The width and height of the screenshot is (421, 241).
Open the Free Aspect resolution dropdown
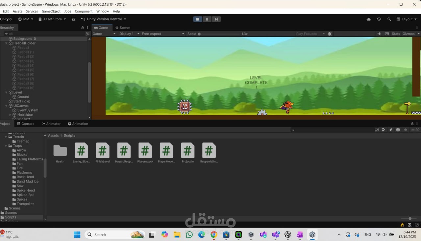pos(162,33)
